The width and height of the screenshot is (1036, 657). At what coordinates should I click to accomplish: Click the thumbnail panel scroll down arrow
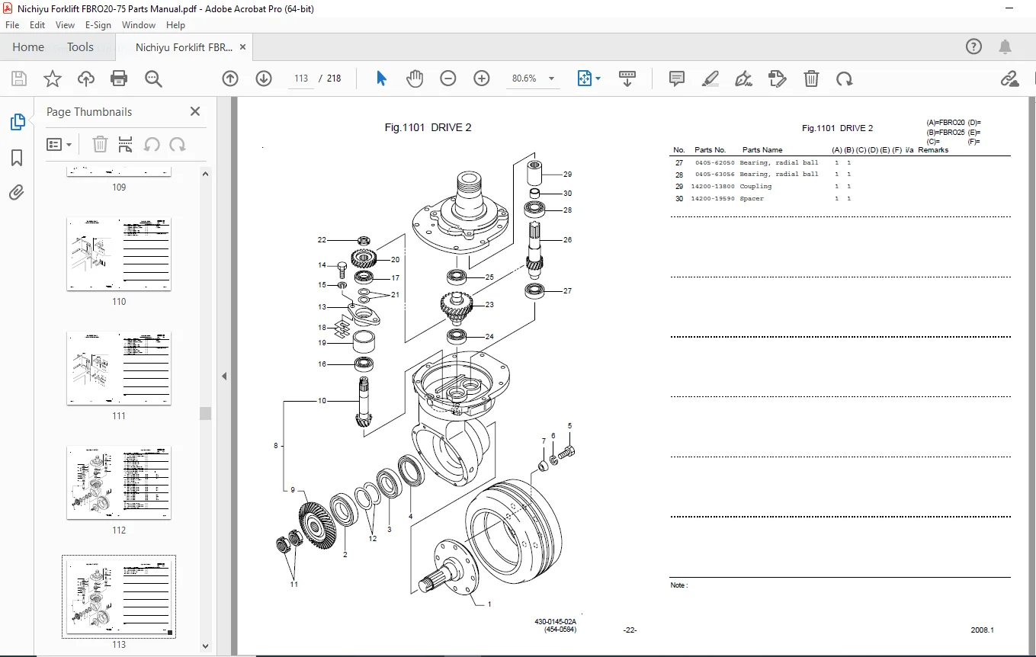click(205, 646)
